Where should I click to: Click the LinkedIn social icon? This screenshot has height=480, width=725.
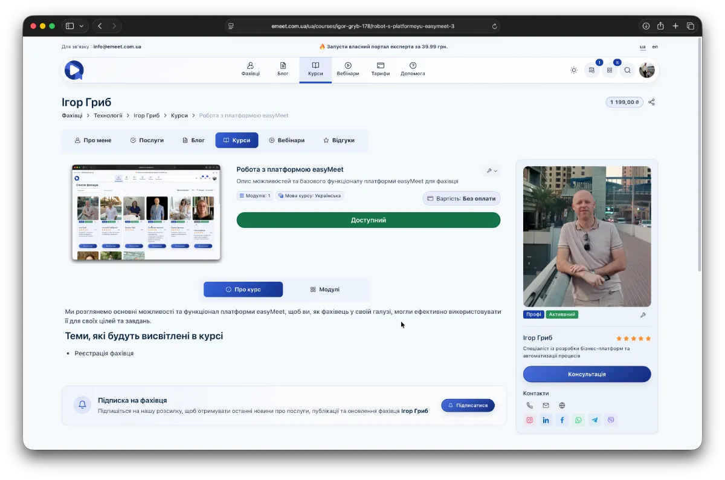coord(546,420)
